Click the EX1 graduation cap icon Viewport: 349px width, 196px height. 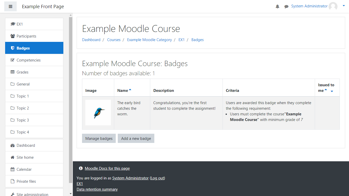pos(13,24)
